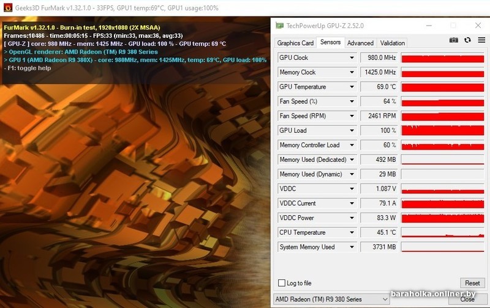Click the CPU Temperature history graph
Screen dimensions: 490x308
coord(442,232)
